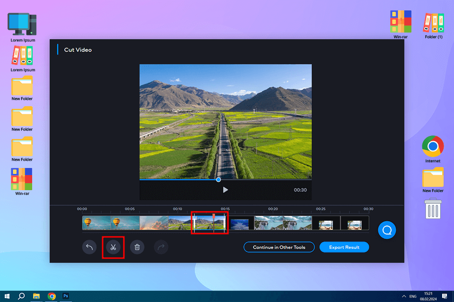Open the taskbar clock and date

(x=428, y=296)
